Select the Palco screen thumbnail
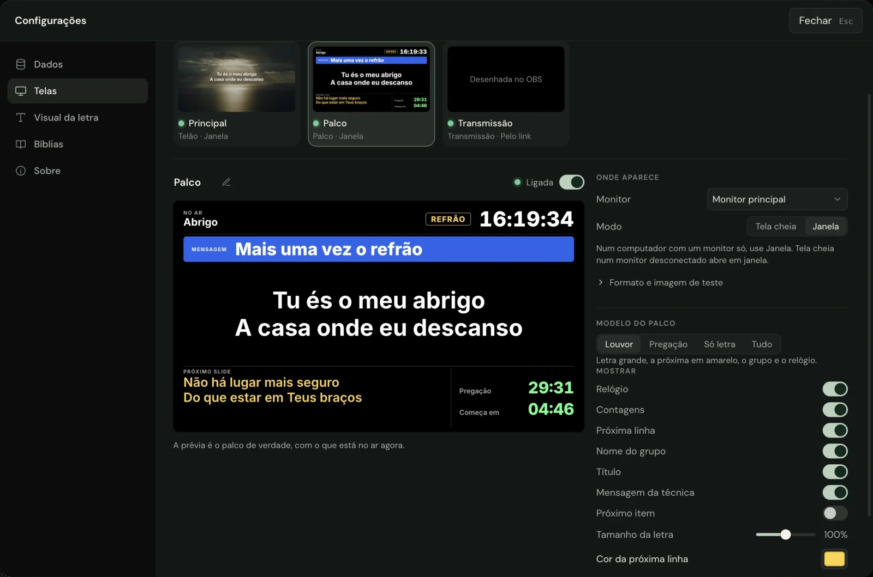Viewport: 873px width, 577px height. coord(371,94)
